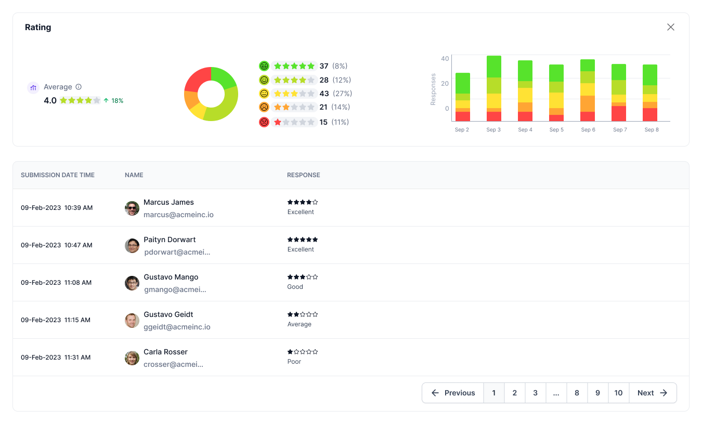702x424 pixels.
Task: Expand the pagination ellipsis pages
Action: coord(556,393)
